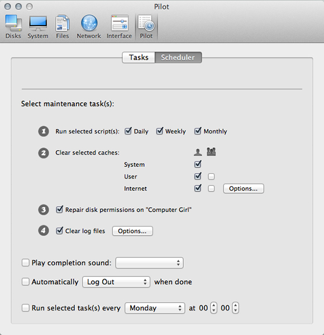The image size is (324, 335).
Task: Close the Pilot window
Action: [8, 7]
